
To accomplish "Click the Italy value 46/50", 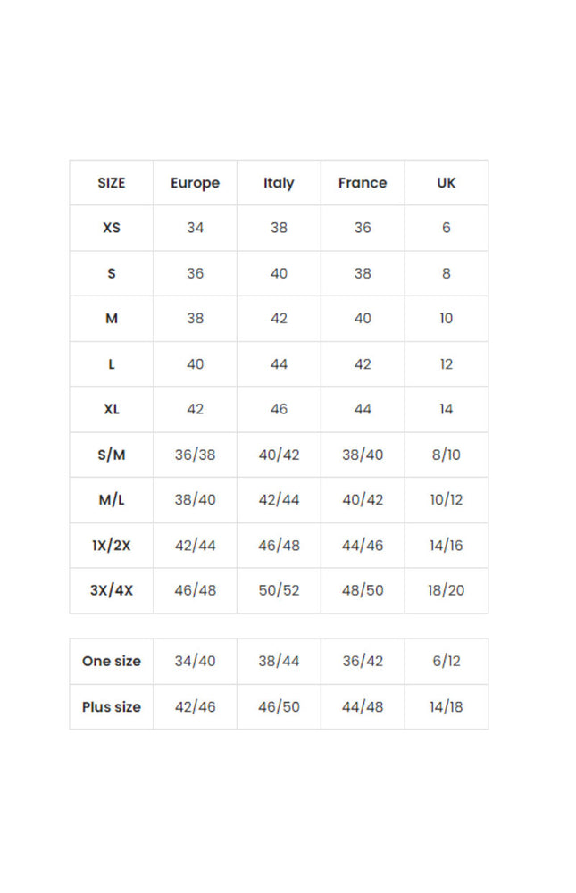I will point(279,707).
